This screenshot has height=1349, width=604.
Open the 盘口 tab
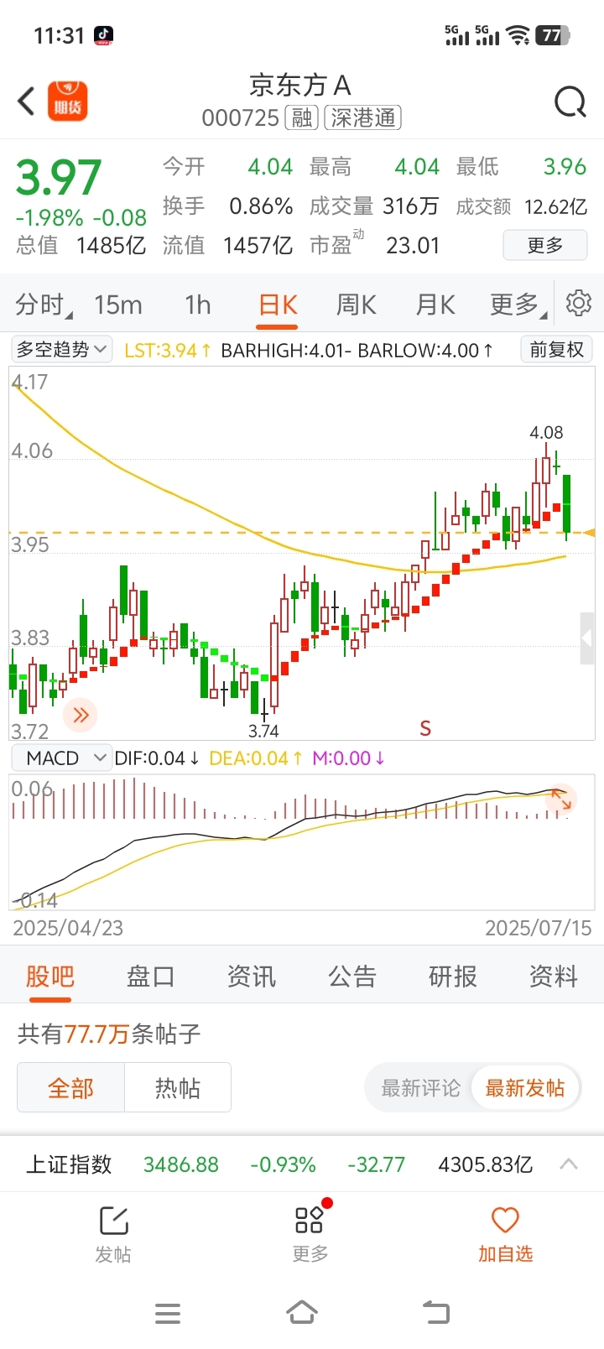point(151,977)
